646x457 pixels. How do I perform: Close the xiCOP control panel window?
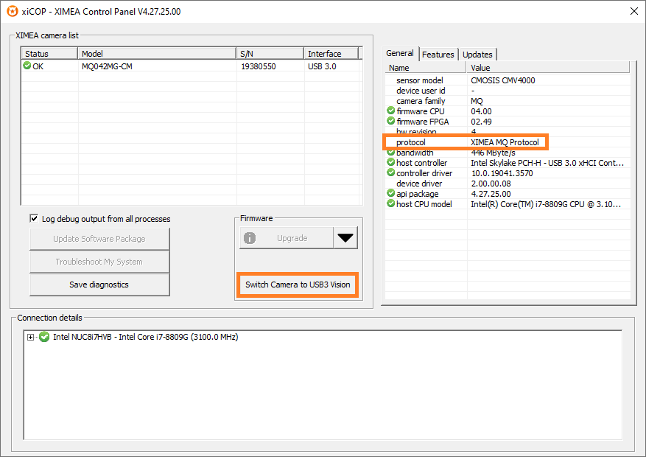tap(634, 11)
